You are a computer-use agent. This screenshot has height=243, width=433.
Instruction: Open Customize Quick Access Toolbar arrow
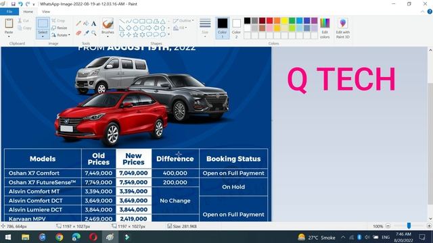pos(34,4)
